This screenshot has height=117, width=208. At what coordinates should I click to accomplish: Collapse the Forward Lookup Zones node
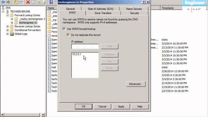point(7,15)
